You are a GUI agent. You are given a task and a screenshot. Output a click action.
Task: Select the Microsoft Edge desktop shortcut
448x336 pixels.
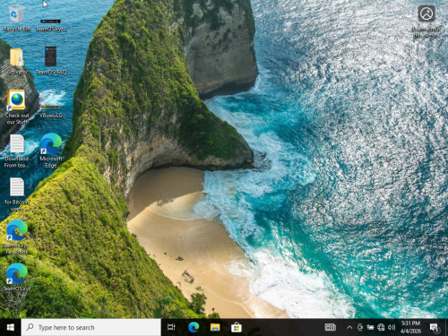pyautogui.click(x=51, y=151)
